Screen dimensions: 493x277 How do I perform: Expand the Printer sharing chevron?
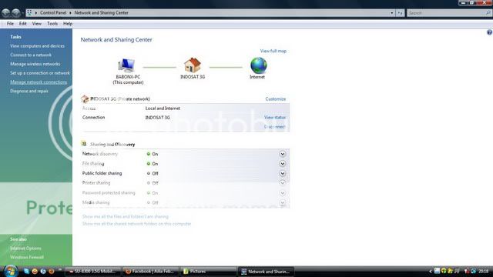coord(283,183)
